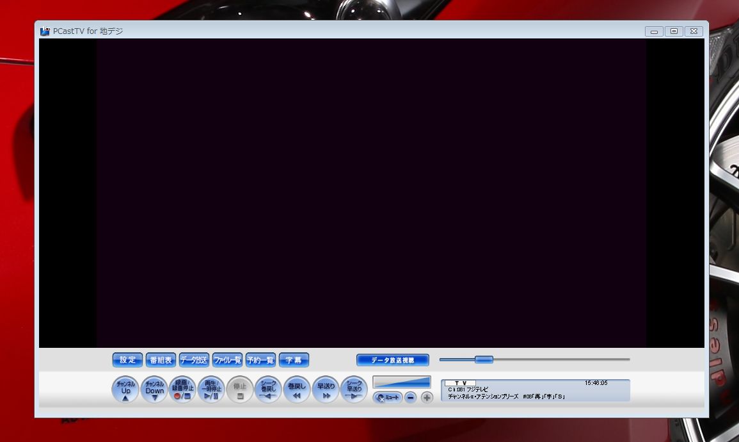The height and width of the screenshot is (442, 739).
Task: Open the 番組表 program guide
Action: (161, 360)
